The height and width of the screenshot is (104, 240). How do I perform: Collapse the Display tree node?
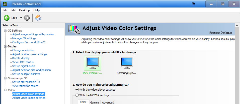pyautogui.click(x=5, y=46)
